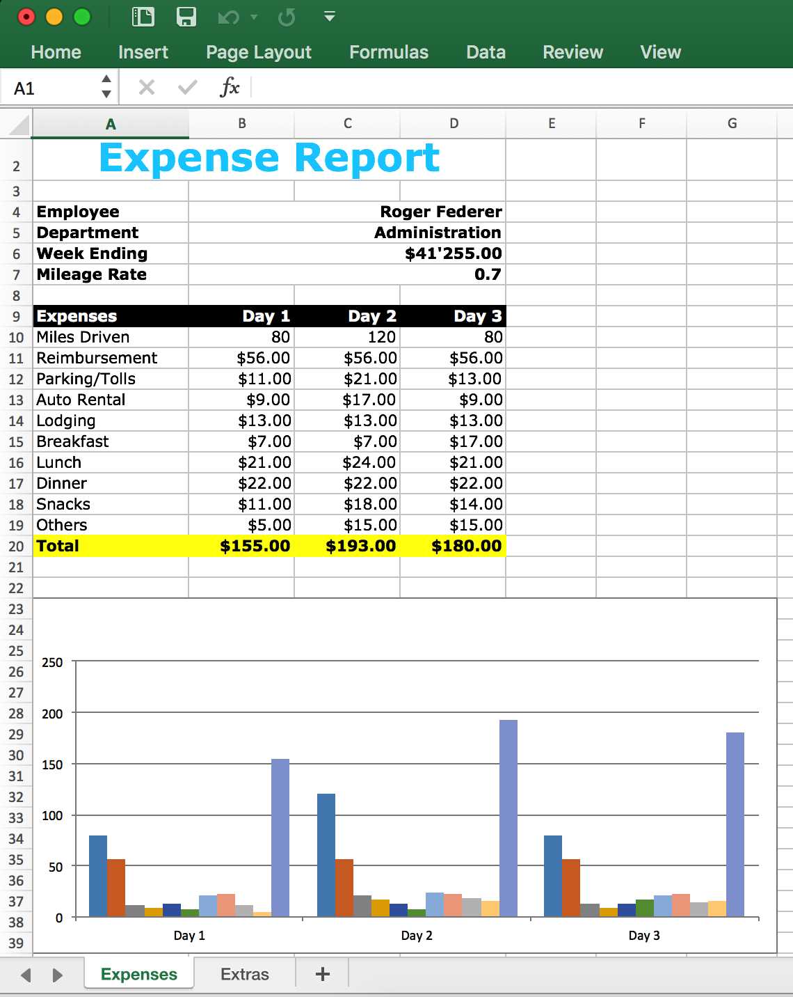Save the workbook using the floppy disk icon
The width and height of the screenshot is (793, 997).
pos(185,15)
